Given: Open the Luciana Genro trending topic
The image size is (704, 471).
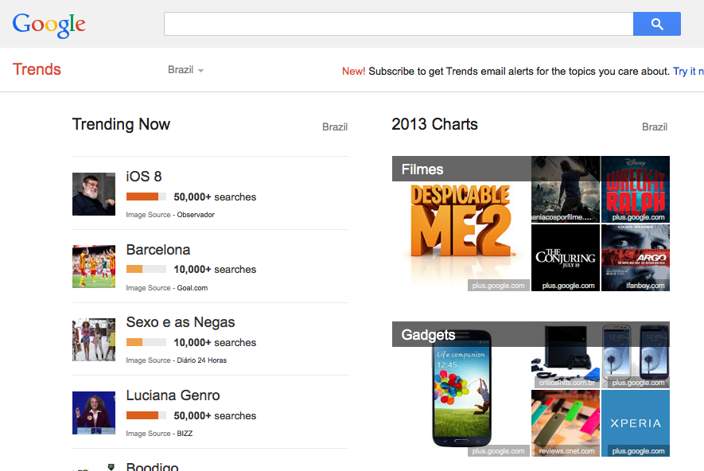Looking at the screenshot, I should 173,395.
